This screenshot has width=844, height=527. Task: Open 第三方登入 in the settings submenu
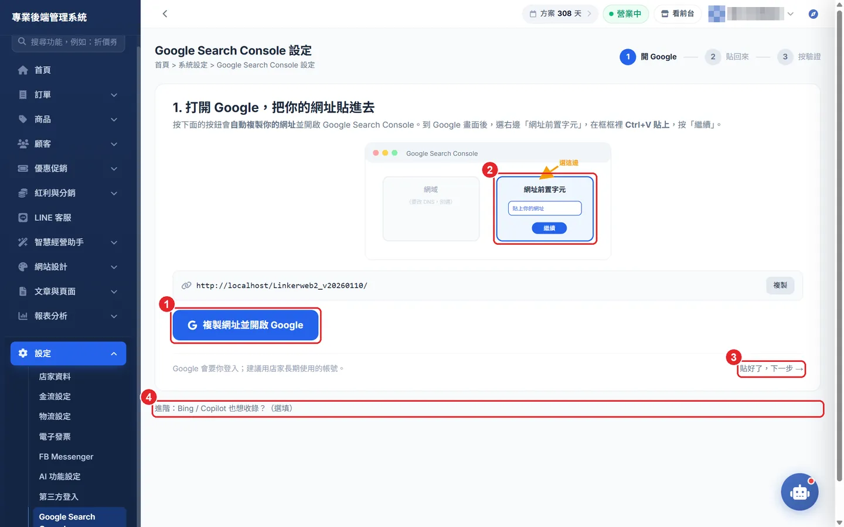coord(59,497)
